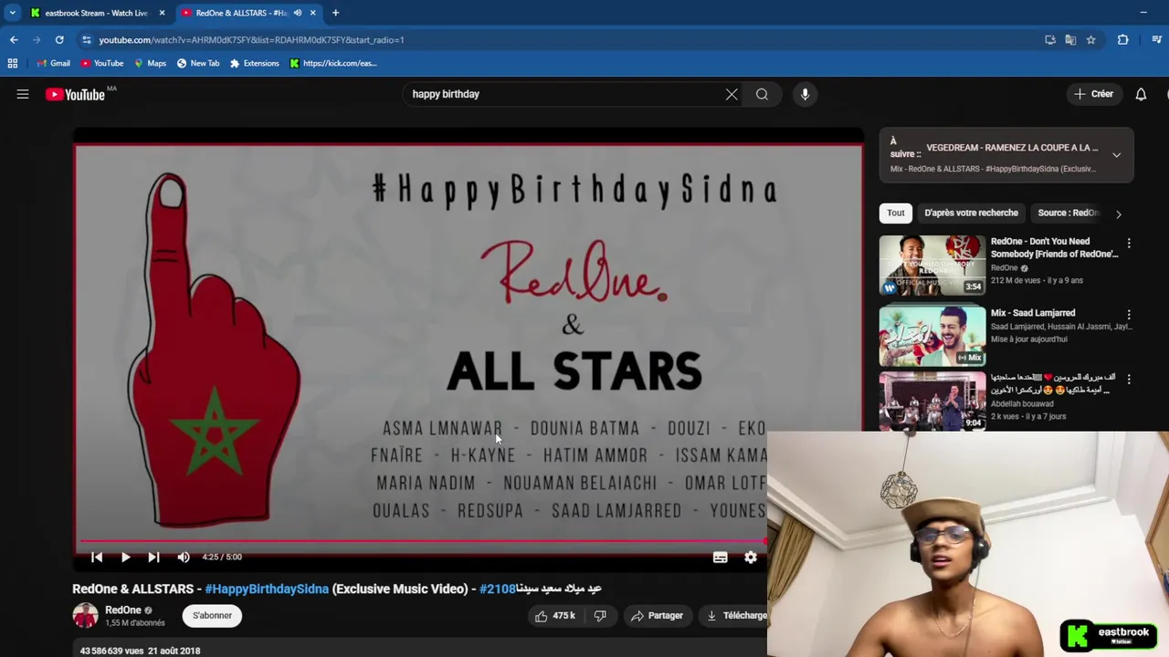Show more filter chips with right arrow
Image resolution: width=1169 pixels, height=657 pixels.
tap(1118, 214)
